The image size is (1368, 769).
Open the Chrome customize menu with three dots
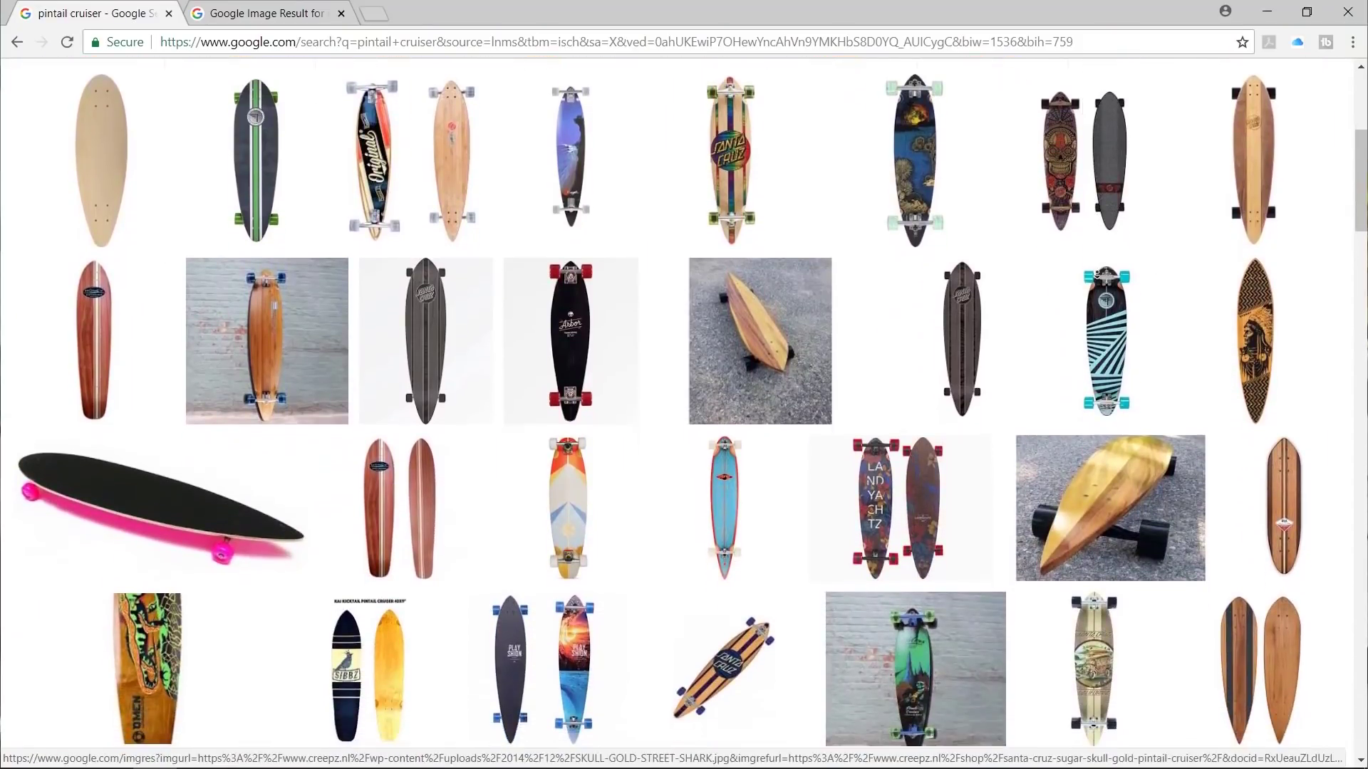[x=1353, y=42]
